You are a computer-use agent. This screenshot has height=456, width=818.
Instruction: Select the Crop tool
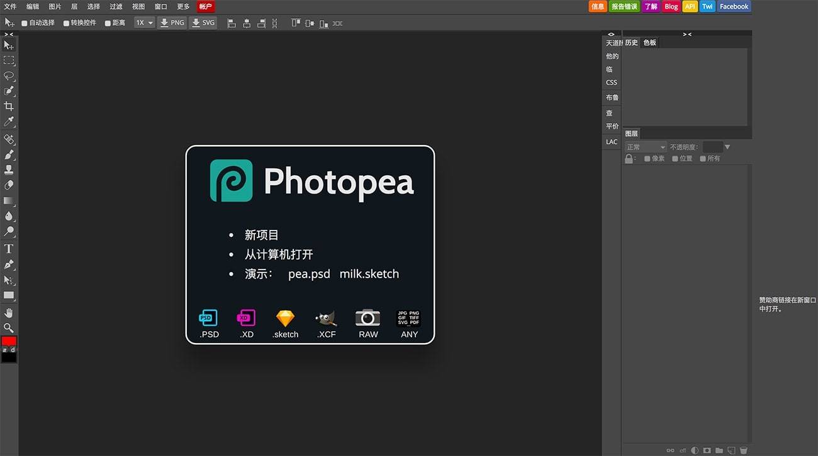(9, 106)
